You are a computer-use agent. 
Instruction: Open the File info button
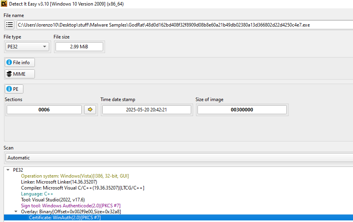pos(20,63)
